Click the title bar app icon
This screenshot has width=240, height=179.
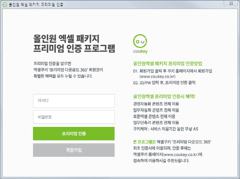pyautogui.click(x=5, y=5)
